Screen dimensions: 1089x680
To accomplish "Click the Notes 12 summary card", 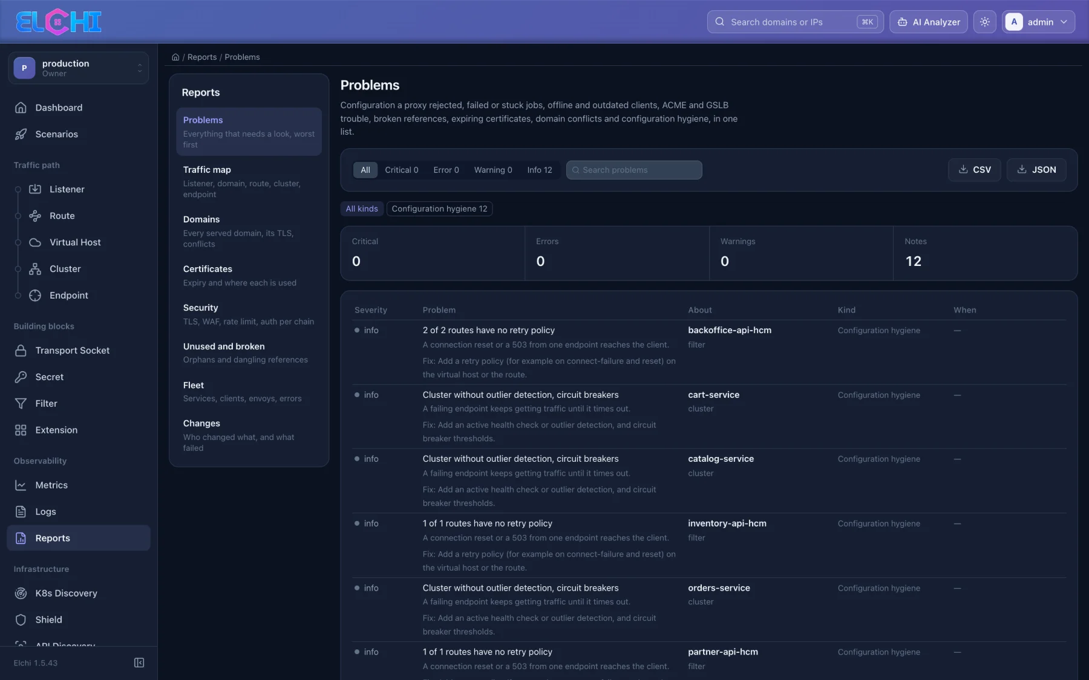I will point(985,253).
